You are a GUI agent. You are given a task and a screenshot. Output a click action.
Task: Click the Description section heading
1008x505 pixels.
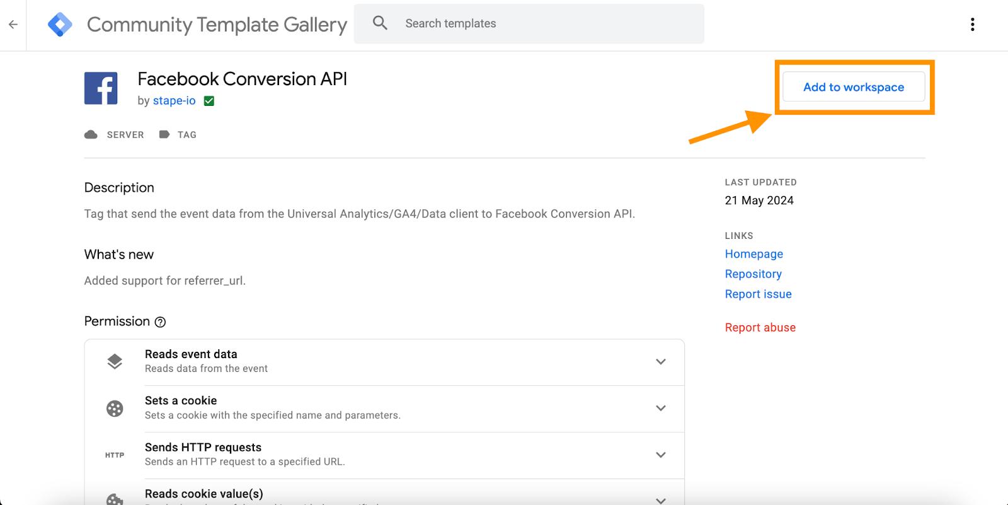[119, 188]
